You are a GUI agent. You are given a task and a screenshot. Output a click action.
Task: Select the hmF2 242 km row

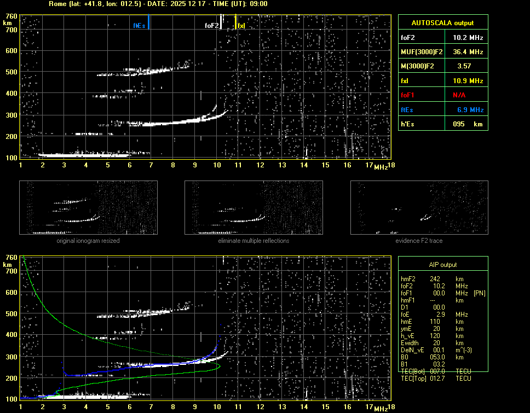(x=435, y=278)
